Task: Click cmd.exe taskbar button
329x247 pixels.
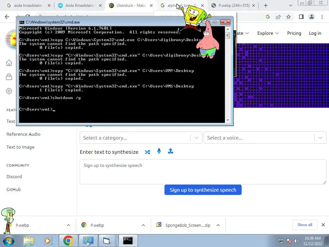Action: tap(128, 241)
